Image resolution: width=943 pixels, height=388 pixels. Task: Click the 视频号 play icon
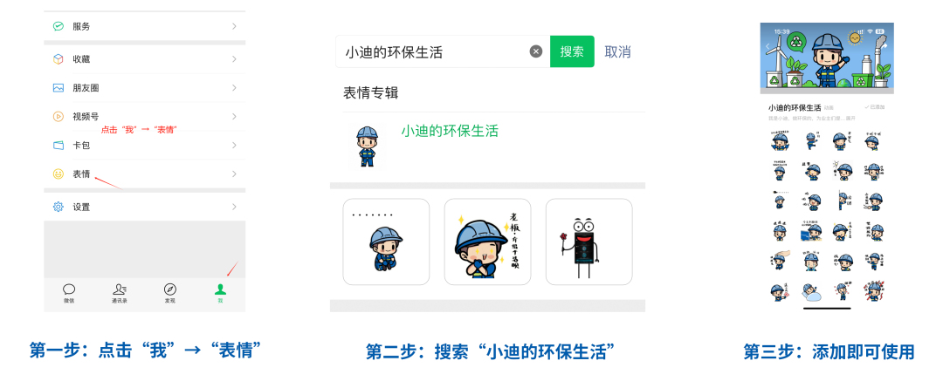tap(58, 117)
